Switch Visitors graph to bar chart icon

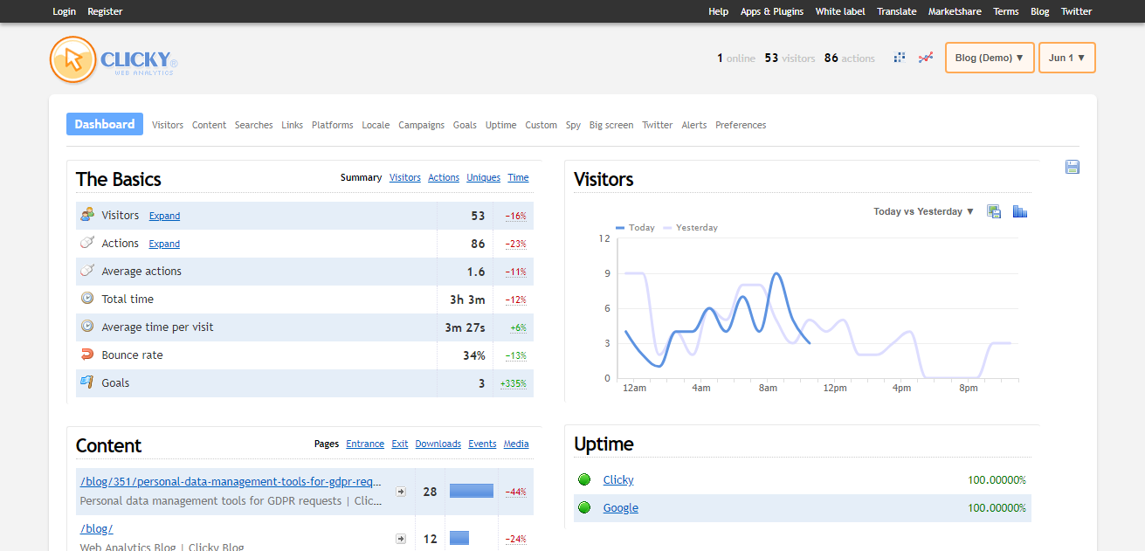click(1019, 211)
